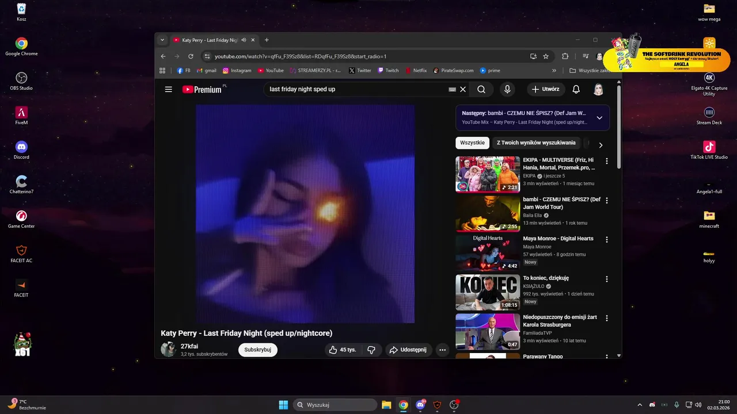Open the Twitch bookmark

pos(388,71)
